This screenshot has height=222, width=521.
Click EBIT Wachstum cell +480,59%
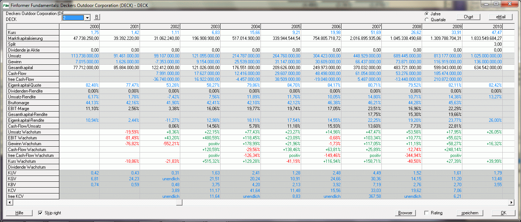[200, 138]
